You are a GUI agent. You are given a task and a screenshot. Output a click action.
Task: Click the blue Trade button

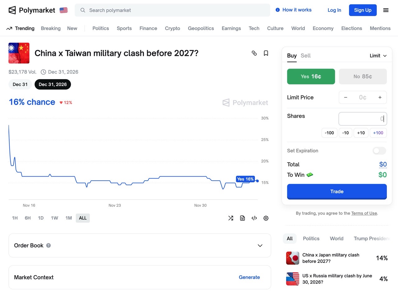click(x=337, y=192)
